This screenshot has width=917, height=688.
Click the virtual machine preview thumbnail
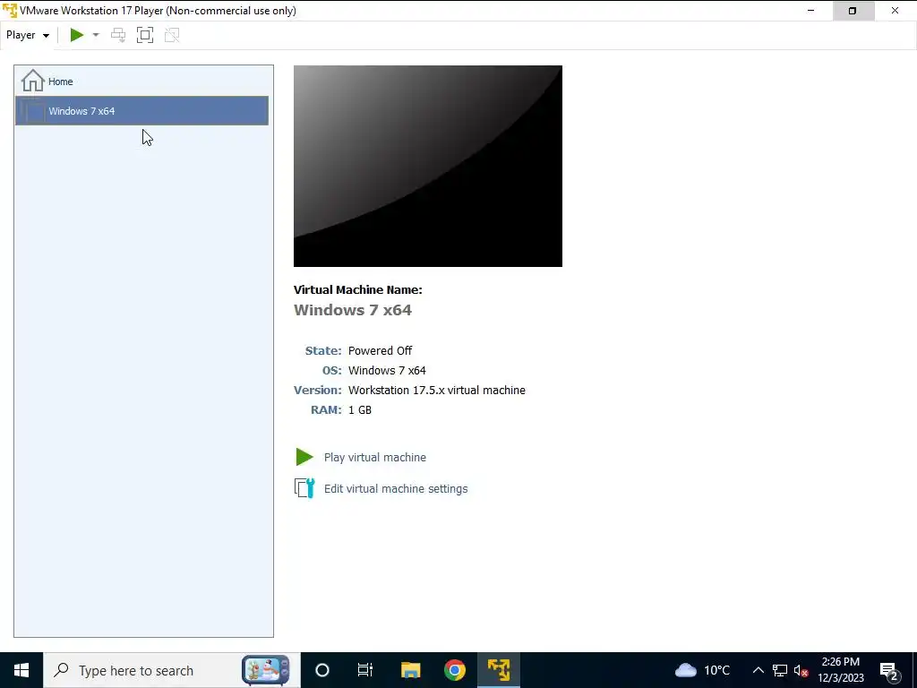coord(427,166)
